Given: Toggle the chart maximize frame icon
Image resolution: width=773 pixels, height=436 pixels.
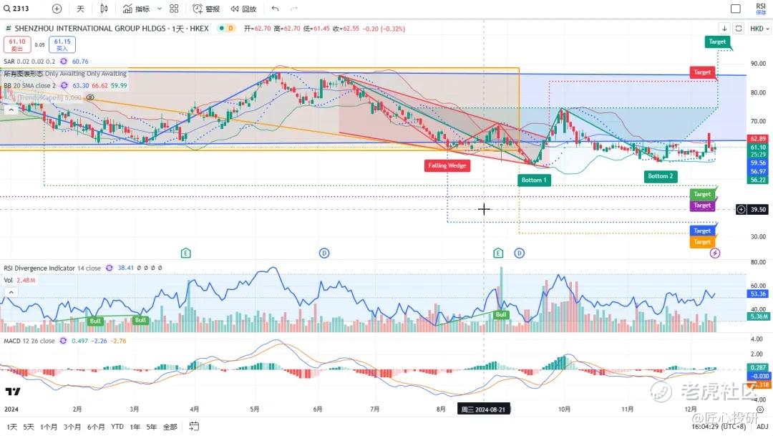Looking at the screenshot, I should pyautogui.click(x=739, y=29).
